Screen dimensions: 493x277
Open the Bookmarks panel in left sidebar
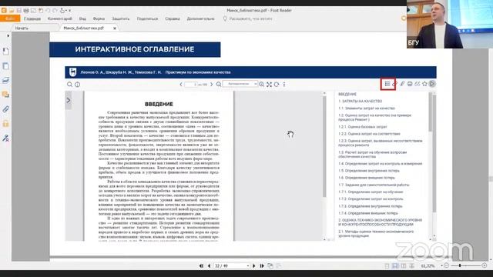5,52
